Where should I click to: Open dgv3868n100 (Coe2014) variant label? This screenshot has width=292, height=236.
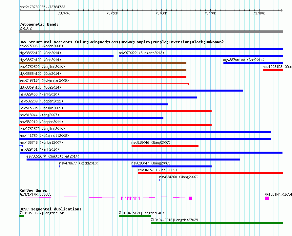40,74
